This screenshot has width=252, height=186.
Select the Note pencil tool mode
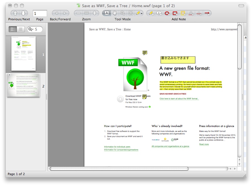tap(138, 13)
